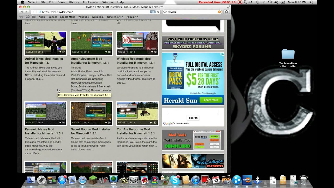Show all bookmarks with the book icon
Image resolution: width=334 pixels, height=188 pixels.
pos(27,17)
